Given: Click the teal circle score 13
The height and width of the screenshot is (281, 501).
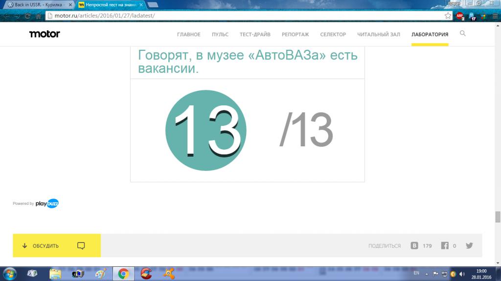Looking at the screenshot, I should coord(206,130).
